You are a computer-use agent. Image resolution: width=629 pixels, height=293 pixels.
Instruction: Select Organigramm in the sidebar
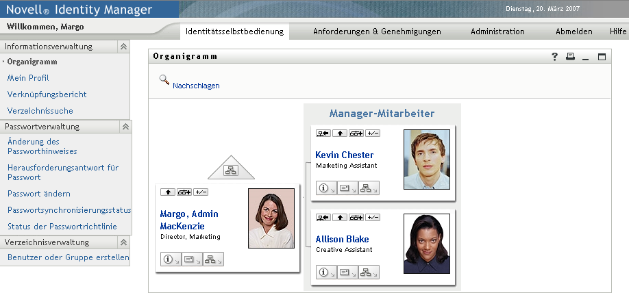[x=32, y=62]
